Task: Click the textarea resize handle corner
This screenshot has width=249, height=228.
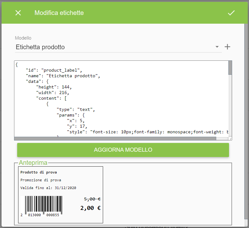Action: click(230, 139)
